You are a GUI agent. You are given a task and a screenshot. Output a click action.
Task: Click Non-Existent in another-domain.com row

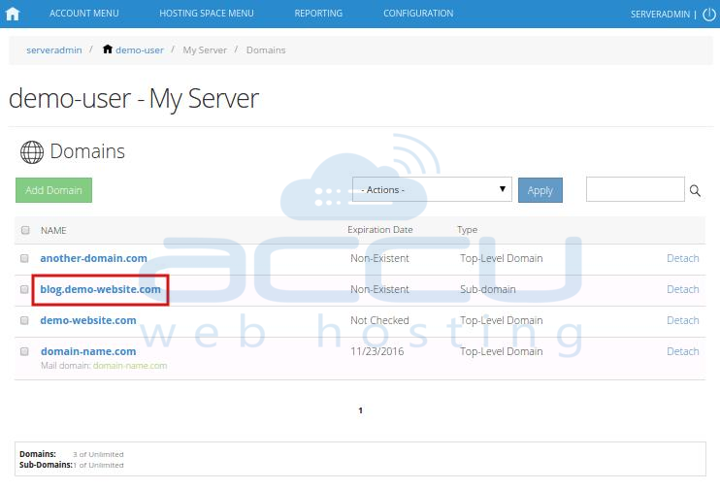tap(379, 258)
